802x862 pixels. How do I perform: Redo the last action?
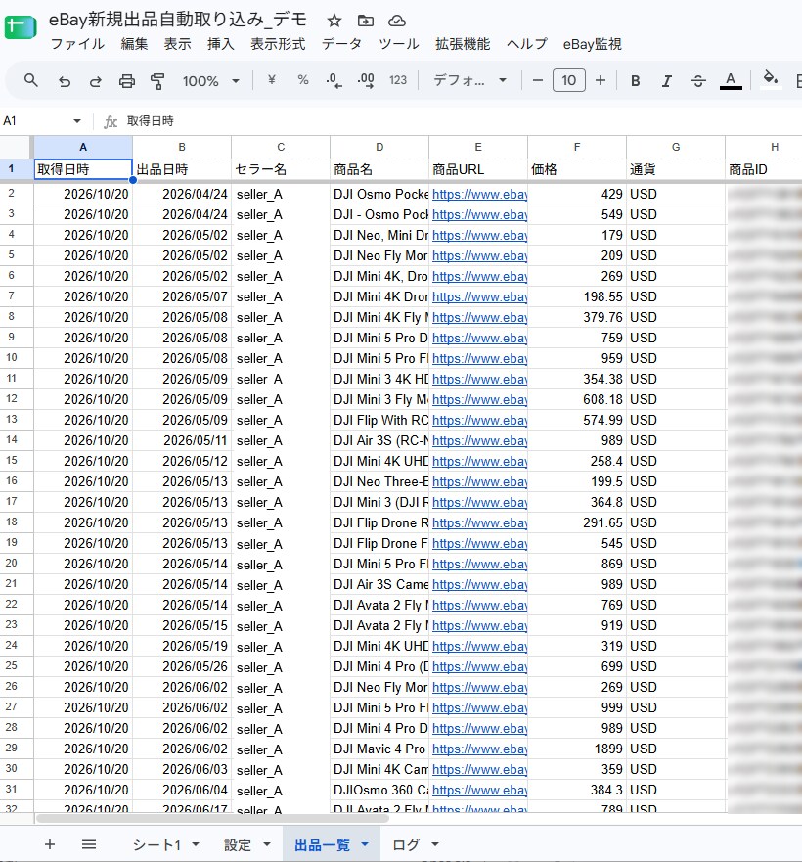tap(96, 81)
